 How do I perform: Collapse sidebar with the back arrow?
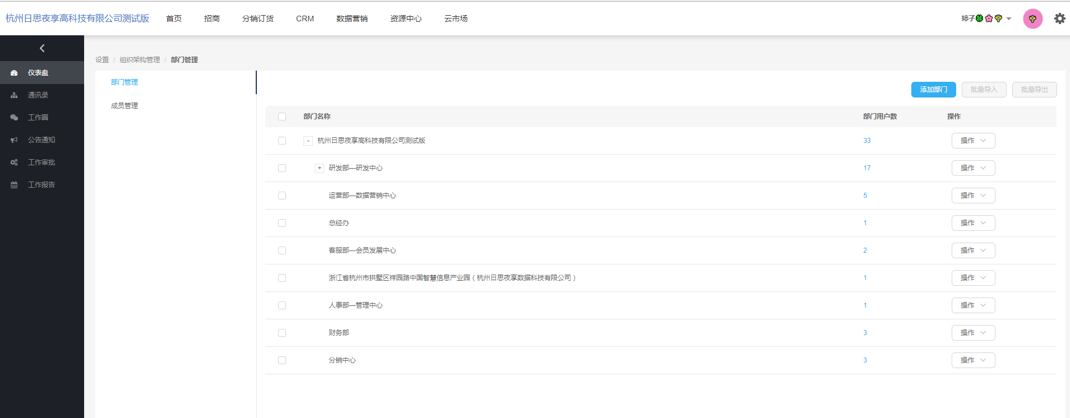[x=42, y=48]
